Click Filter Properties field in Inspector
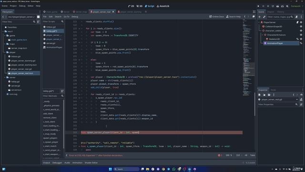This screenshot has height=172, width=305. (278, 105)
